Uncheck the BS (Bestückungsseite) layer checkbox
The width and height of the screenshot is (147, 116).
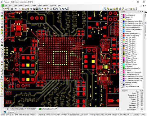tap(122, 36)
